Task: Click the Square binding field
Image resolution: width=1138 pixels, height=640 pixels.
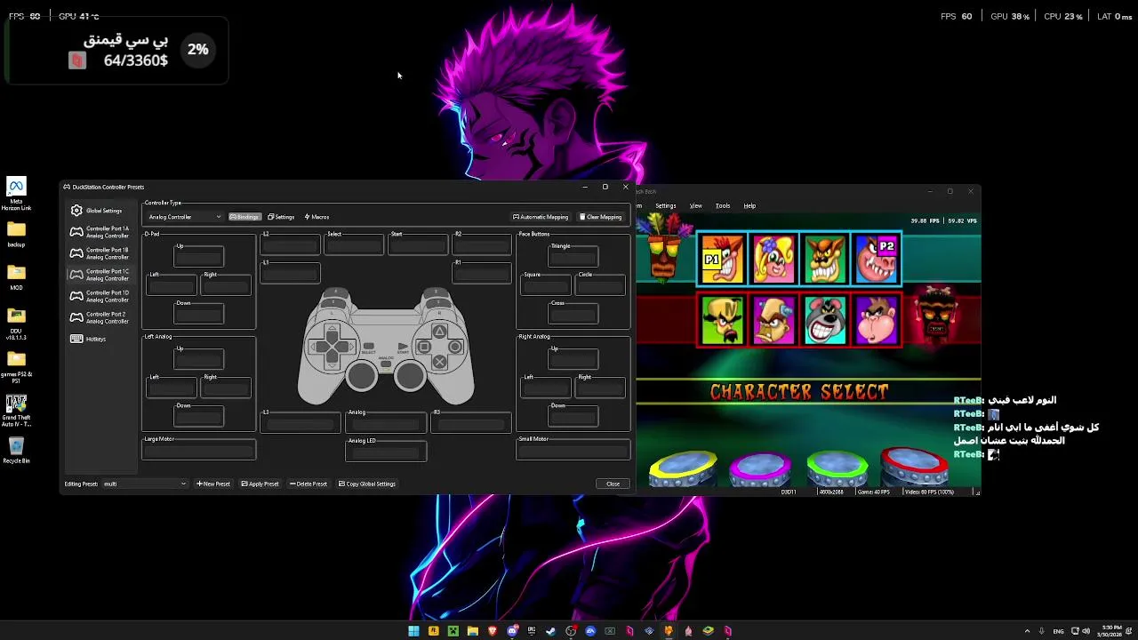Action: pyautogui.click(x=546, y=286)
